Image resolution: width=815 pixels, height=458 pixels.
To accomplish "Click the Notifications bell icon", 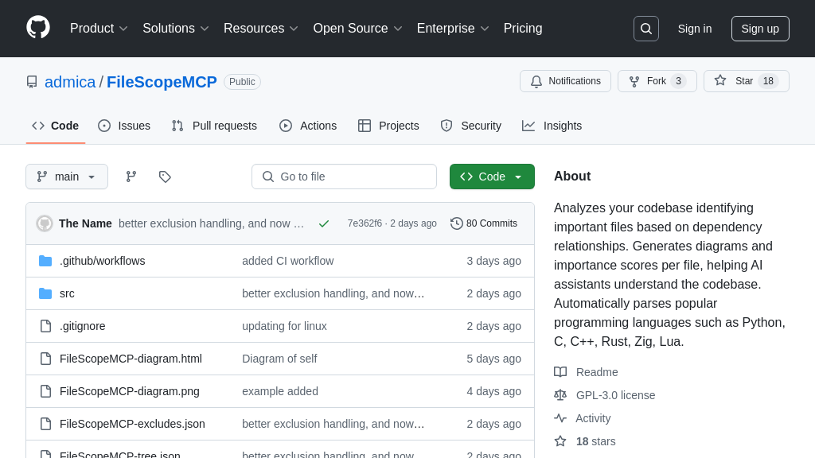I will pyautogui.click(x=536, y=82).
